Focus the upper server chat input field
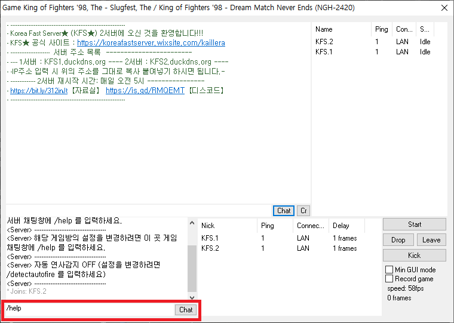 click(x=139, y=210)
